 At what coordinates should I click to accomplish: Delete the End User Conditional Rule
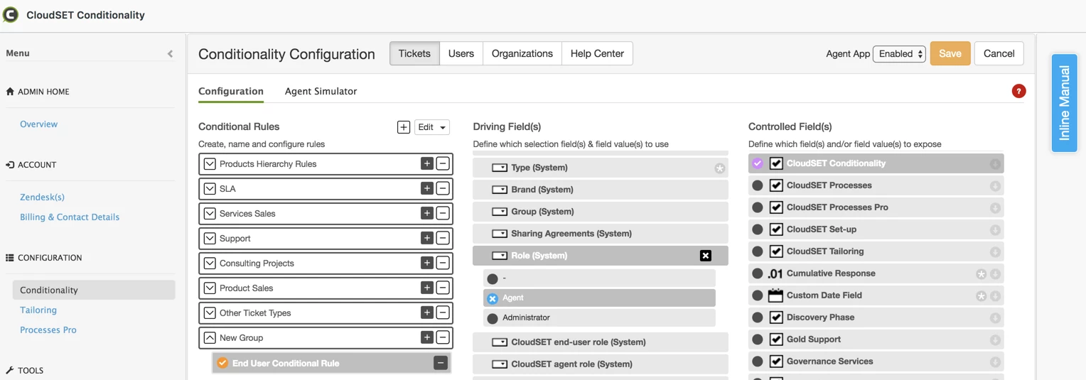(441, 363)
